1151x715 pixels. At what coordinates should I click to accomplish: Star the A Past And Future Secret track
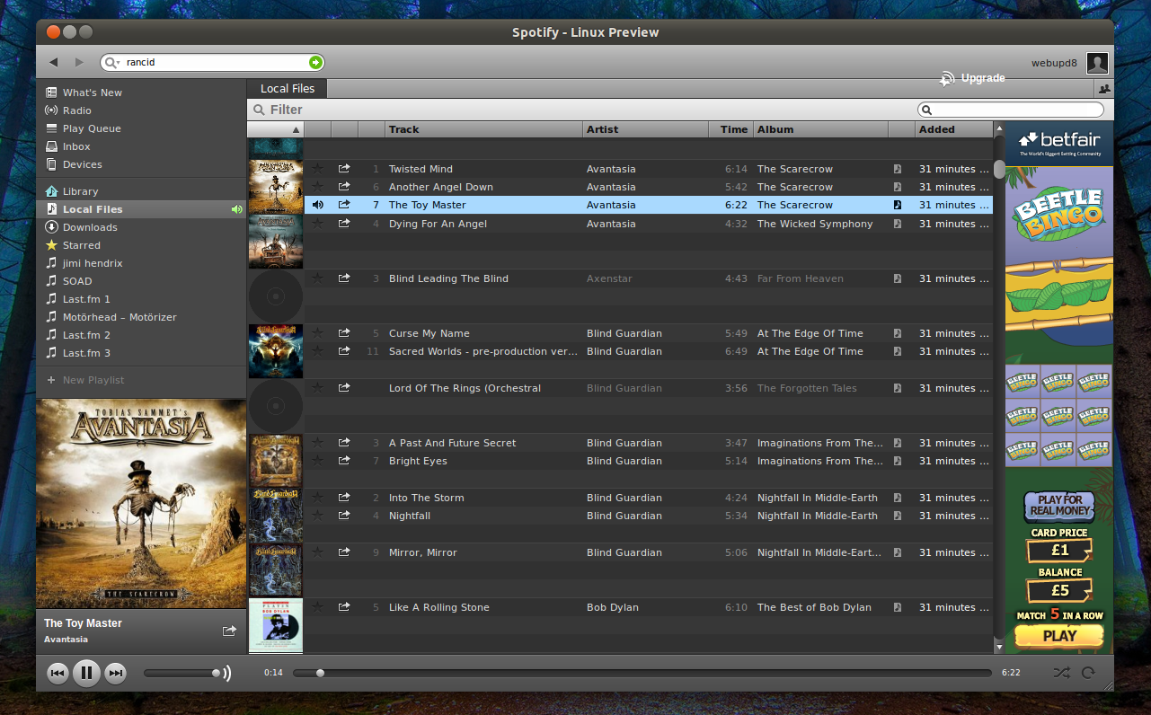coord(317,443)
